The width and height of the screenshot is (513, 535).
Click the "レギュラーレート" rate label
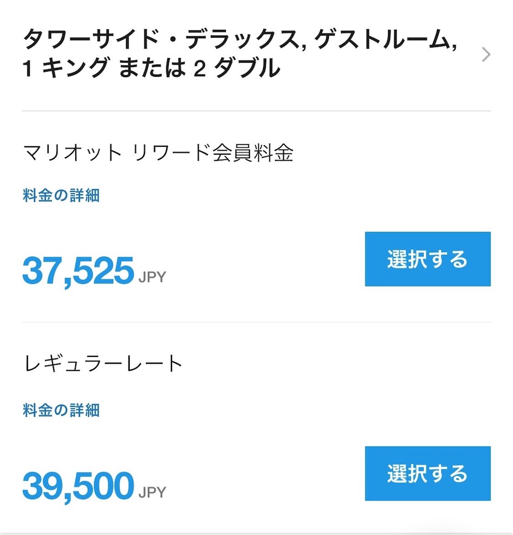pos(103,364)
